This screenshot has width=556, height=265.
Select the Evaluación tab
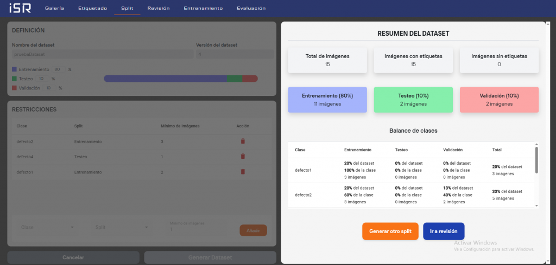pos(251,9)
